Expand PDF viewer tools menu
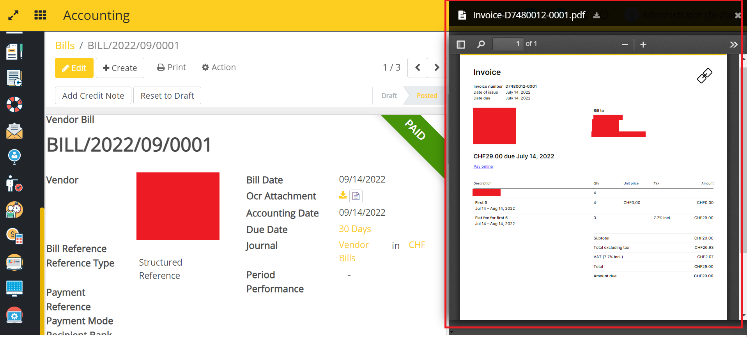This screenshot has height=337, width=747. tap(734, 44)
